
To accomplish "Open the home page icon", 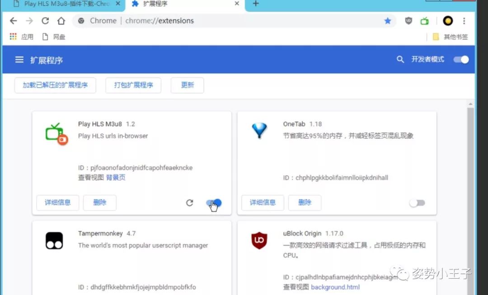I will coord(61,21).
